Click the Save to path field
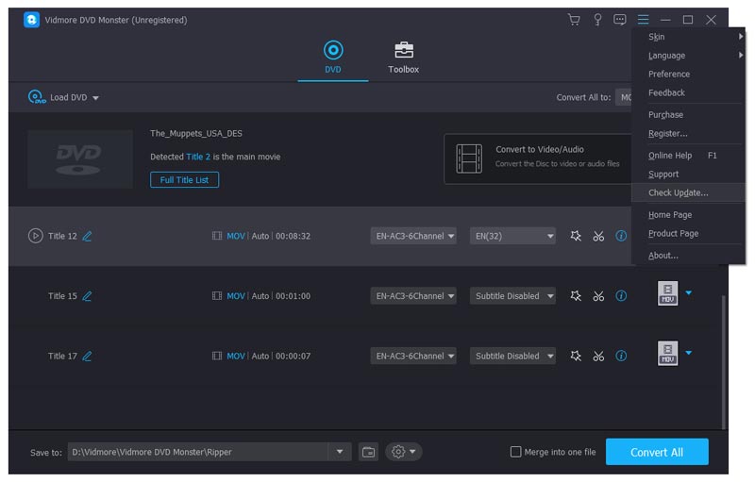This screenshot has height=482, width=755. point(197,452)
